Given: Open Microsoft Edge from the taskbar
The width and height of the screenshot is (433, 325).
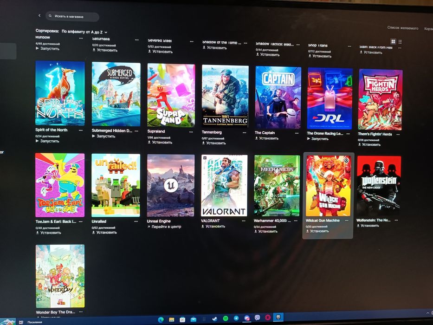Looking at the screenshot, I should pos(161,319).
